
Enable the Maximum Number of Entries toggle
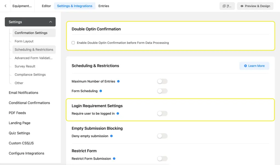162,81
